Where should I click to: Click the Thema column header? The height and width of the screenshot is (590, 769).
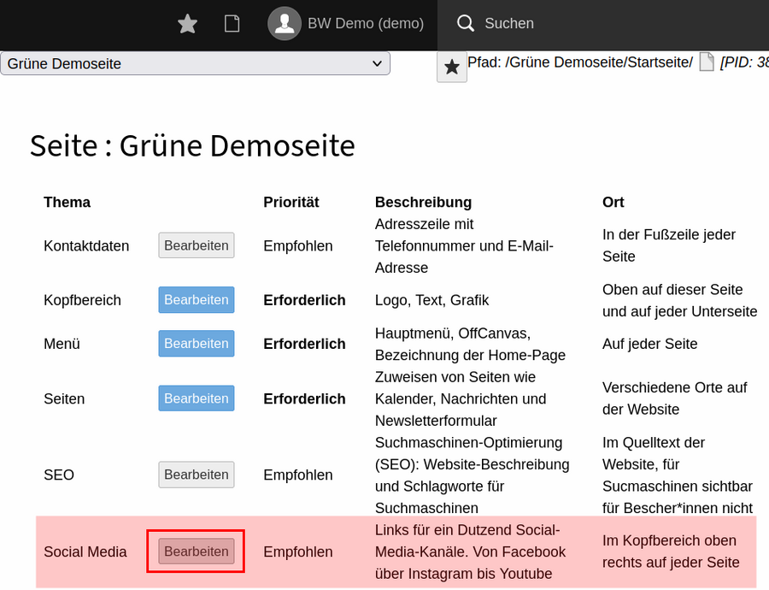68,203
